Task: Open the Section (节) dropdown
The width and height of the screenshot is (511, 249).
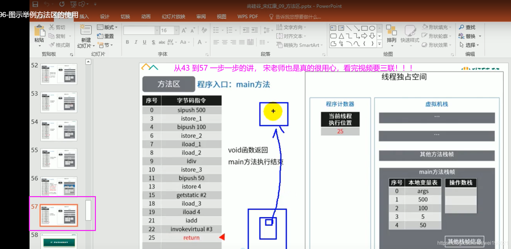Action: click(105, 45)
